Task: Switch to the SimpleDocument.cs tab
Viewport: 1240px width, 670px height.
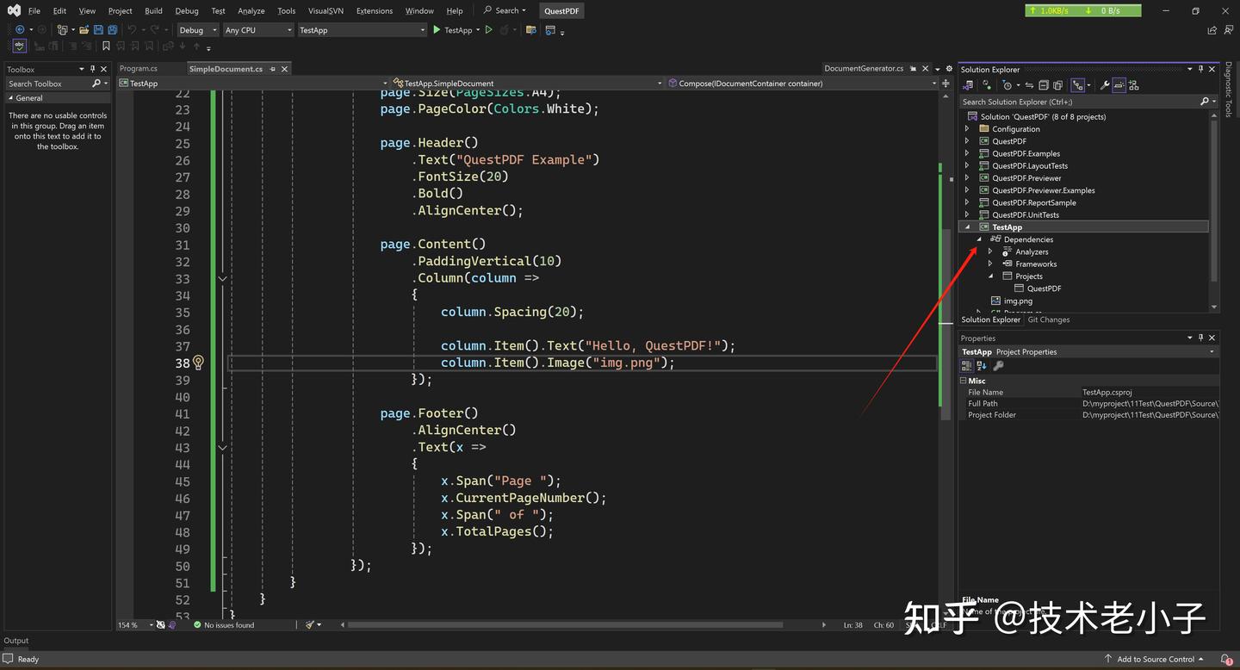Action: click(226, 68)
